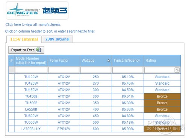Click the Excel icon on export button
Viewport: 188px width, 138px height.
point(38,50)
